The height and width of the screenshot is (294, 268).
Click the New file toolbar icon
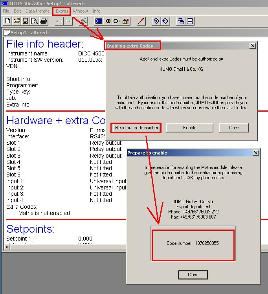[x=7, y=21]
